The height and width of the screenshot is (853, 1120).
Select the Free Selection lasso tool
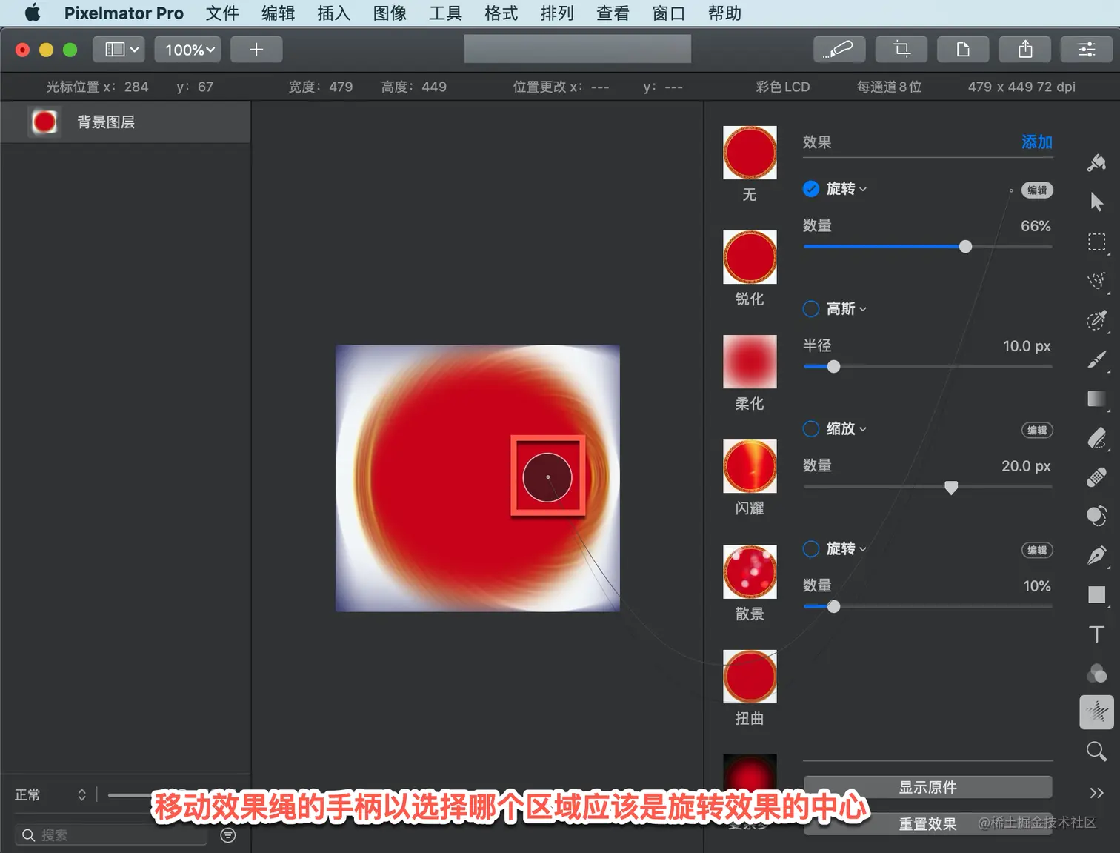point(1097,281)
